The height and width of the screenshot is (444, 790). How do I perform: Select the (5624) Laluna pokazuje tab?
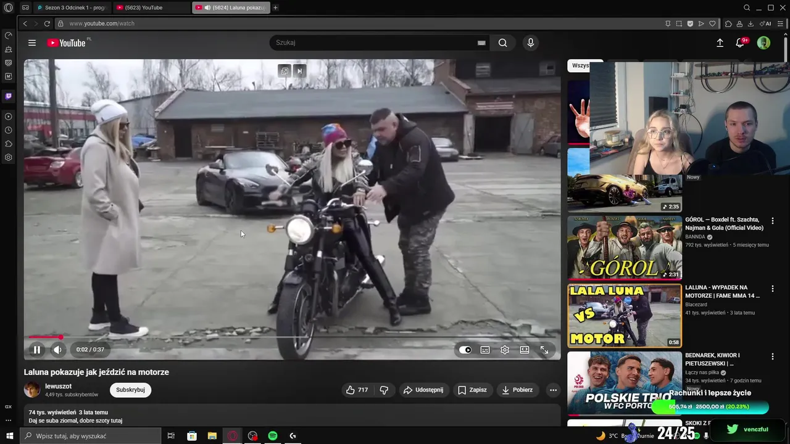tap(231, 7)
